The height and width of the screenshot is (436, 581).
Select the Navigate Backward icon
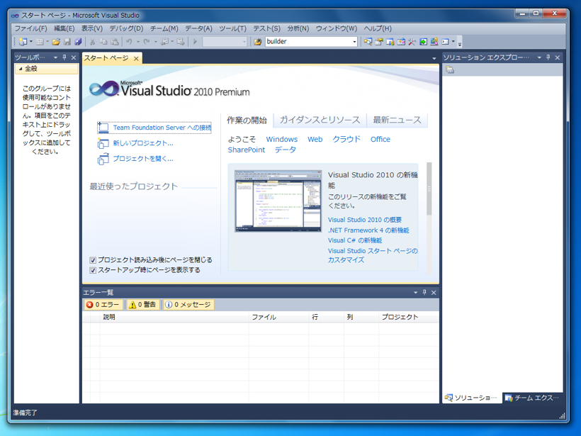pos(164,42)
